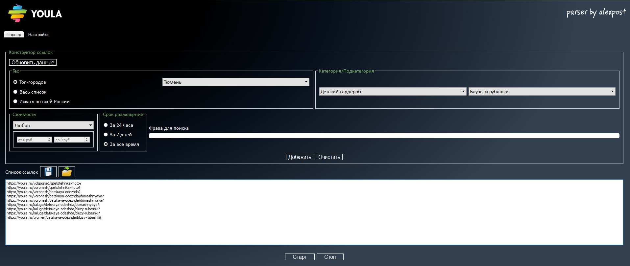Select the 'Весь список' radio option

point(15,92)
